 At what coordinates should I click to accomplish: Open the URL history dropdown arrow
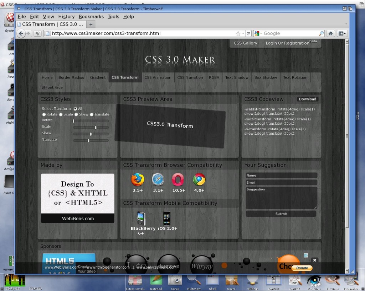pos(243,33)
